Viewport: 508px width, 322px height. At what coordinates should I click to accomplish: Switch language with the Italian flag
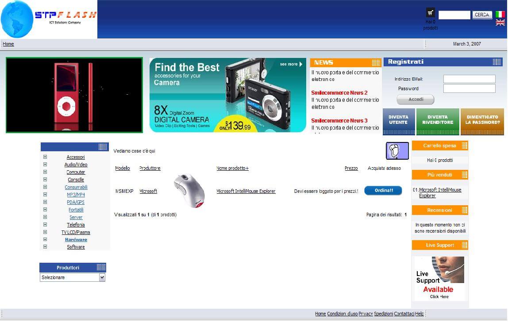[x=500, y=14]
